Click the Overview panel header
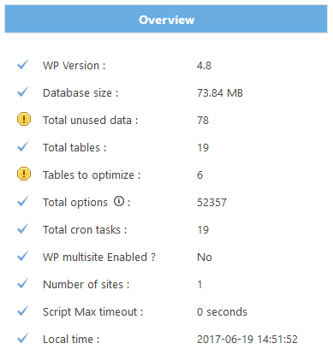The image size is (333, 355). point(166,19)
